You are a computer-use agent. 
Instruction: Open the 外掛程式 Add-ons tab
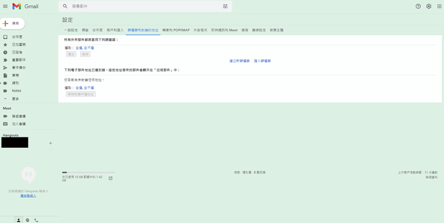pyautogui.click(x=200, y=30)
